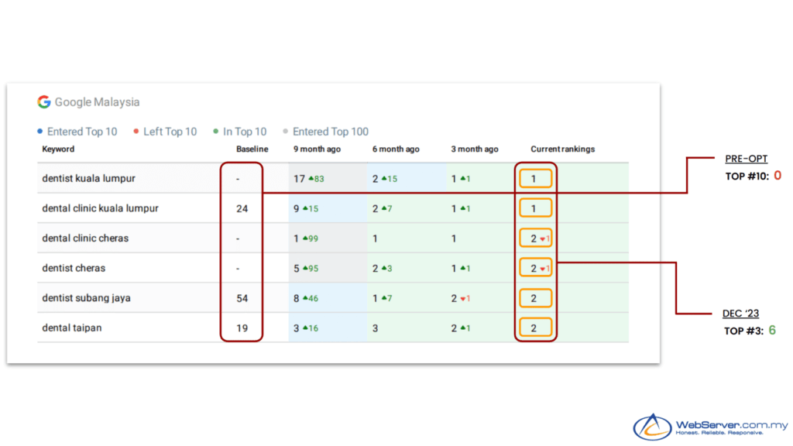
Task: Select the Keyword column header
Action: pyautogui.click(x=58, y=149)
